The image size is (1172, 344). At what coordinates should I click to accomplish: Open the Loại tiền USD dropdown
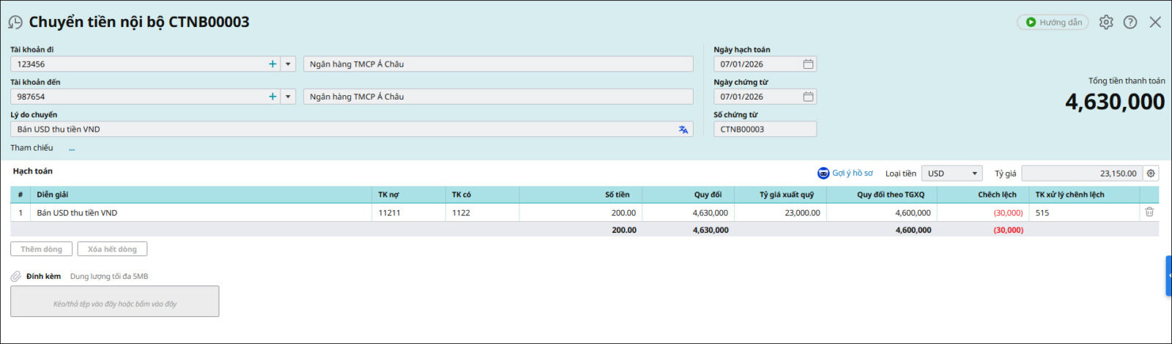click(x=952, y=173)
